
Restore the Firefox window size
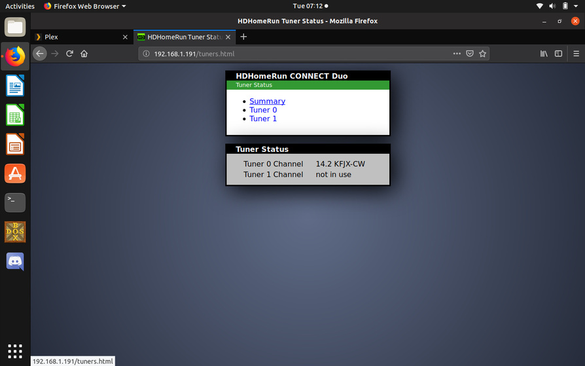click(559, 21)
